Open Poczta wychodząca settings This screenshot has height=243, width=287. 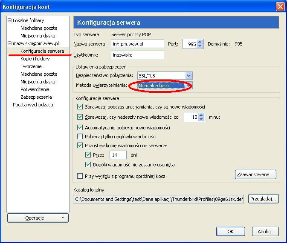coord(33,105)
